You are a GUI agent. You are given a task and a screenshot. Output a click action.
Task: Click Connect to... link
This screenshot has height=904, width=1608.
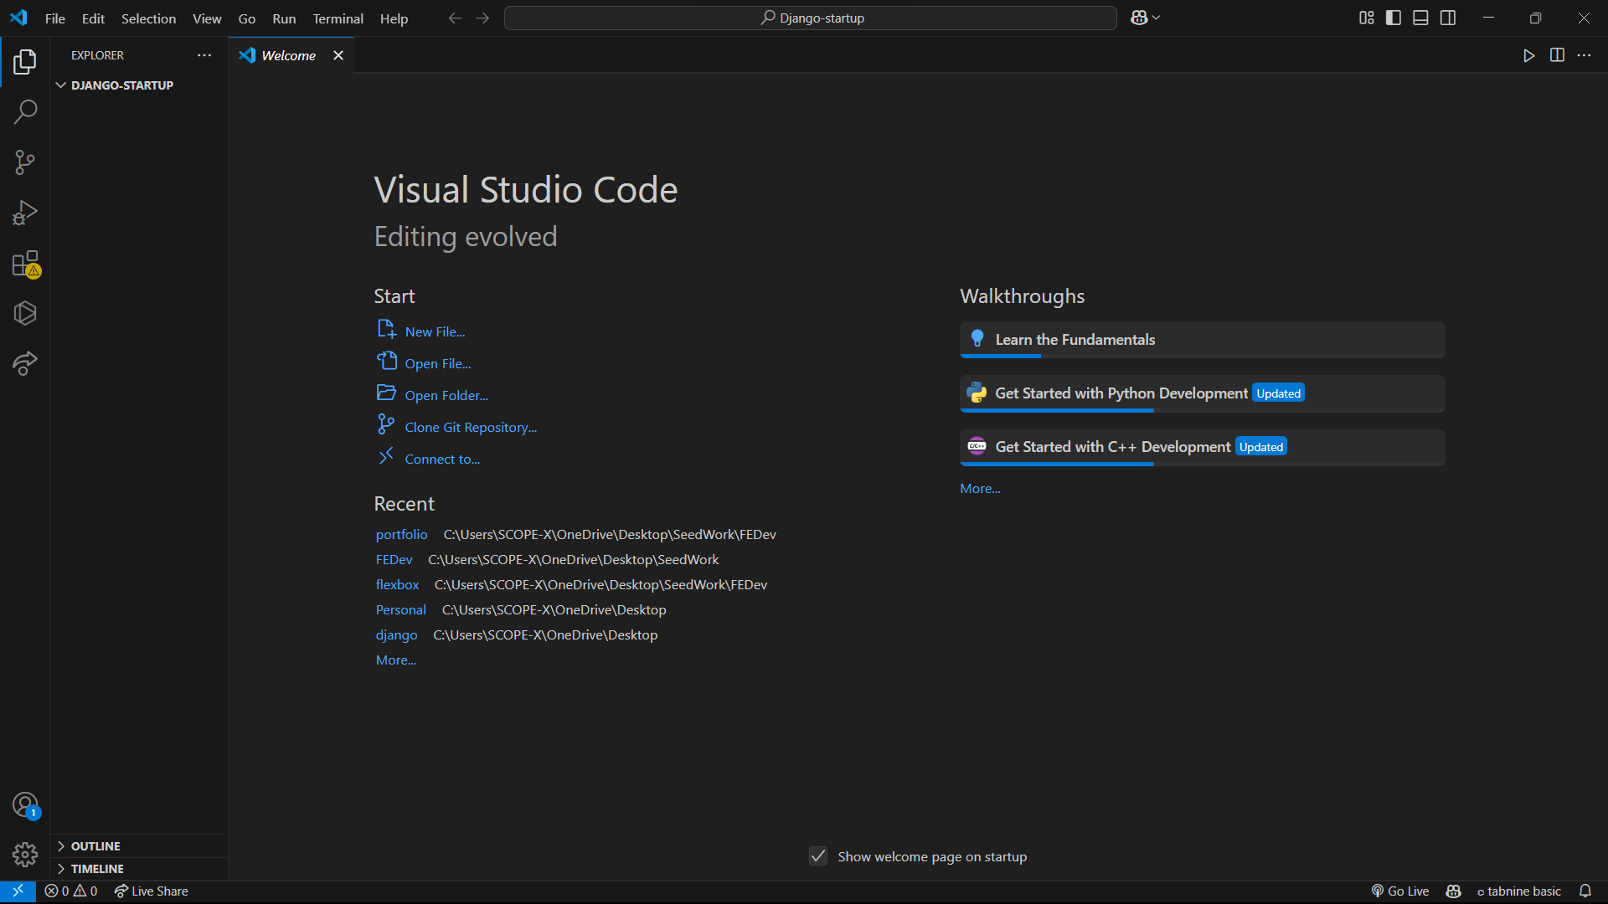[442, 459]
